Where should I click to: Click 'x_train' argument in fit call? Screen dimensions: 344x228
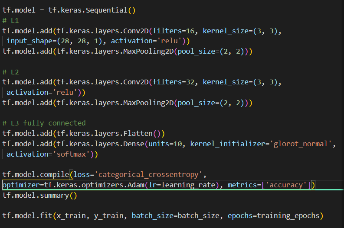71,216
